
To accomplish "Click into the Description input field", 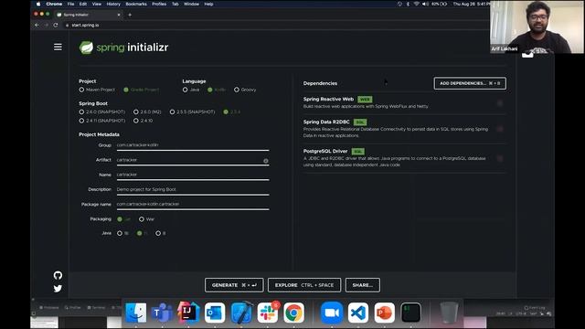I will pyautogui.click(x=193, y=189).
